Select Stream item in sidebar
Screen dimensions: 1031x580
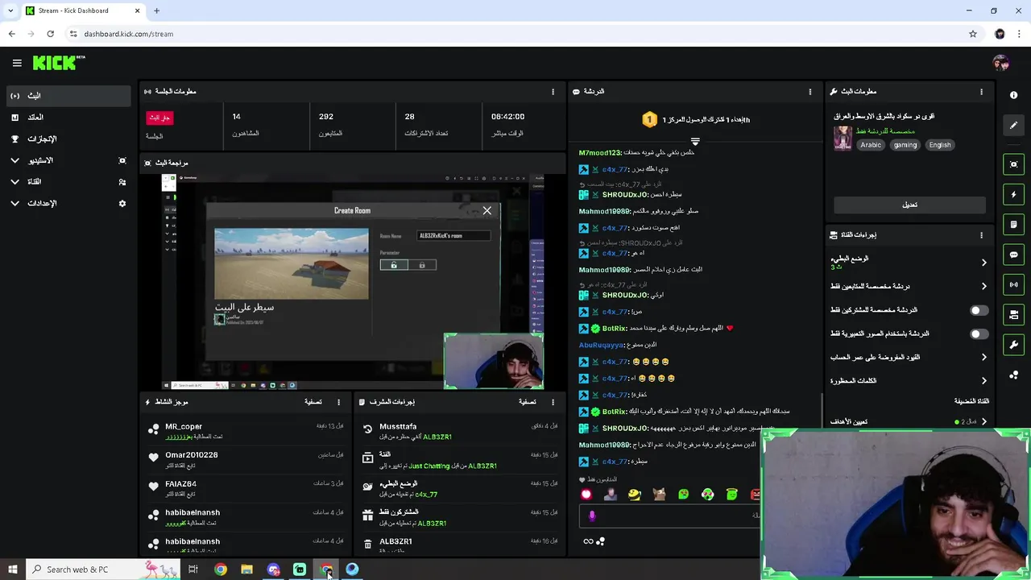(68, 96)
